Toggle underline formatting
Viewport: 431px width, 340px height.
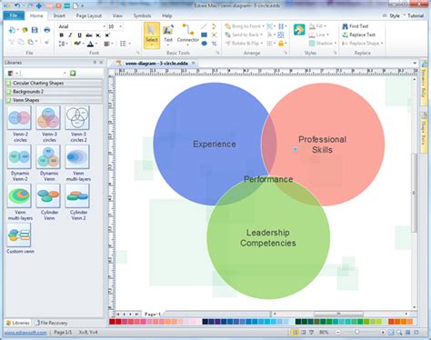tap(79, 35)
